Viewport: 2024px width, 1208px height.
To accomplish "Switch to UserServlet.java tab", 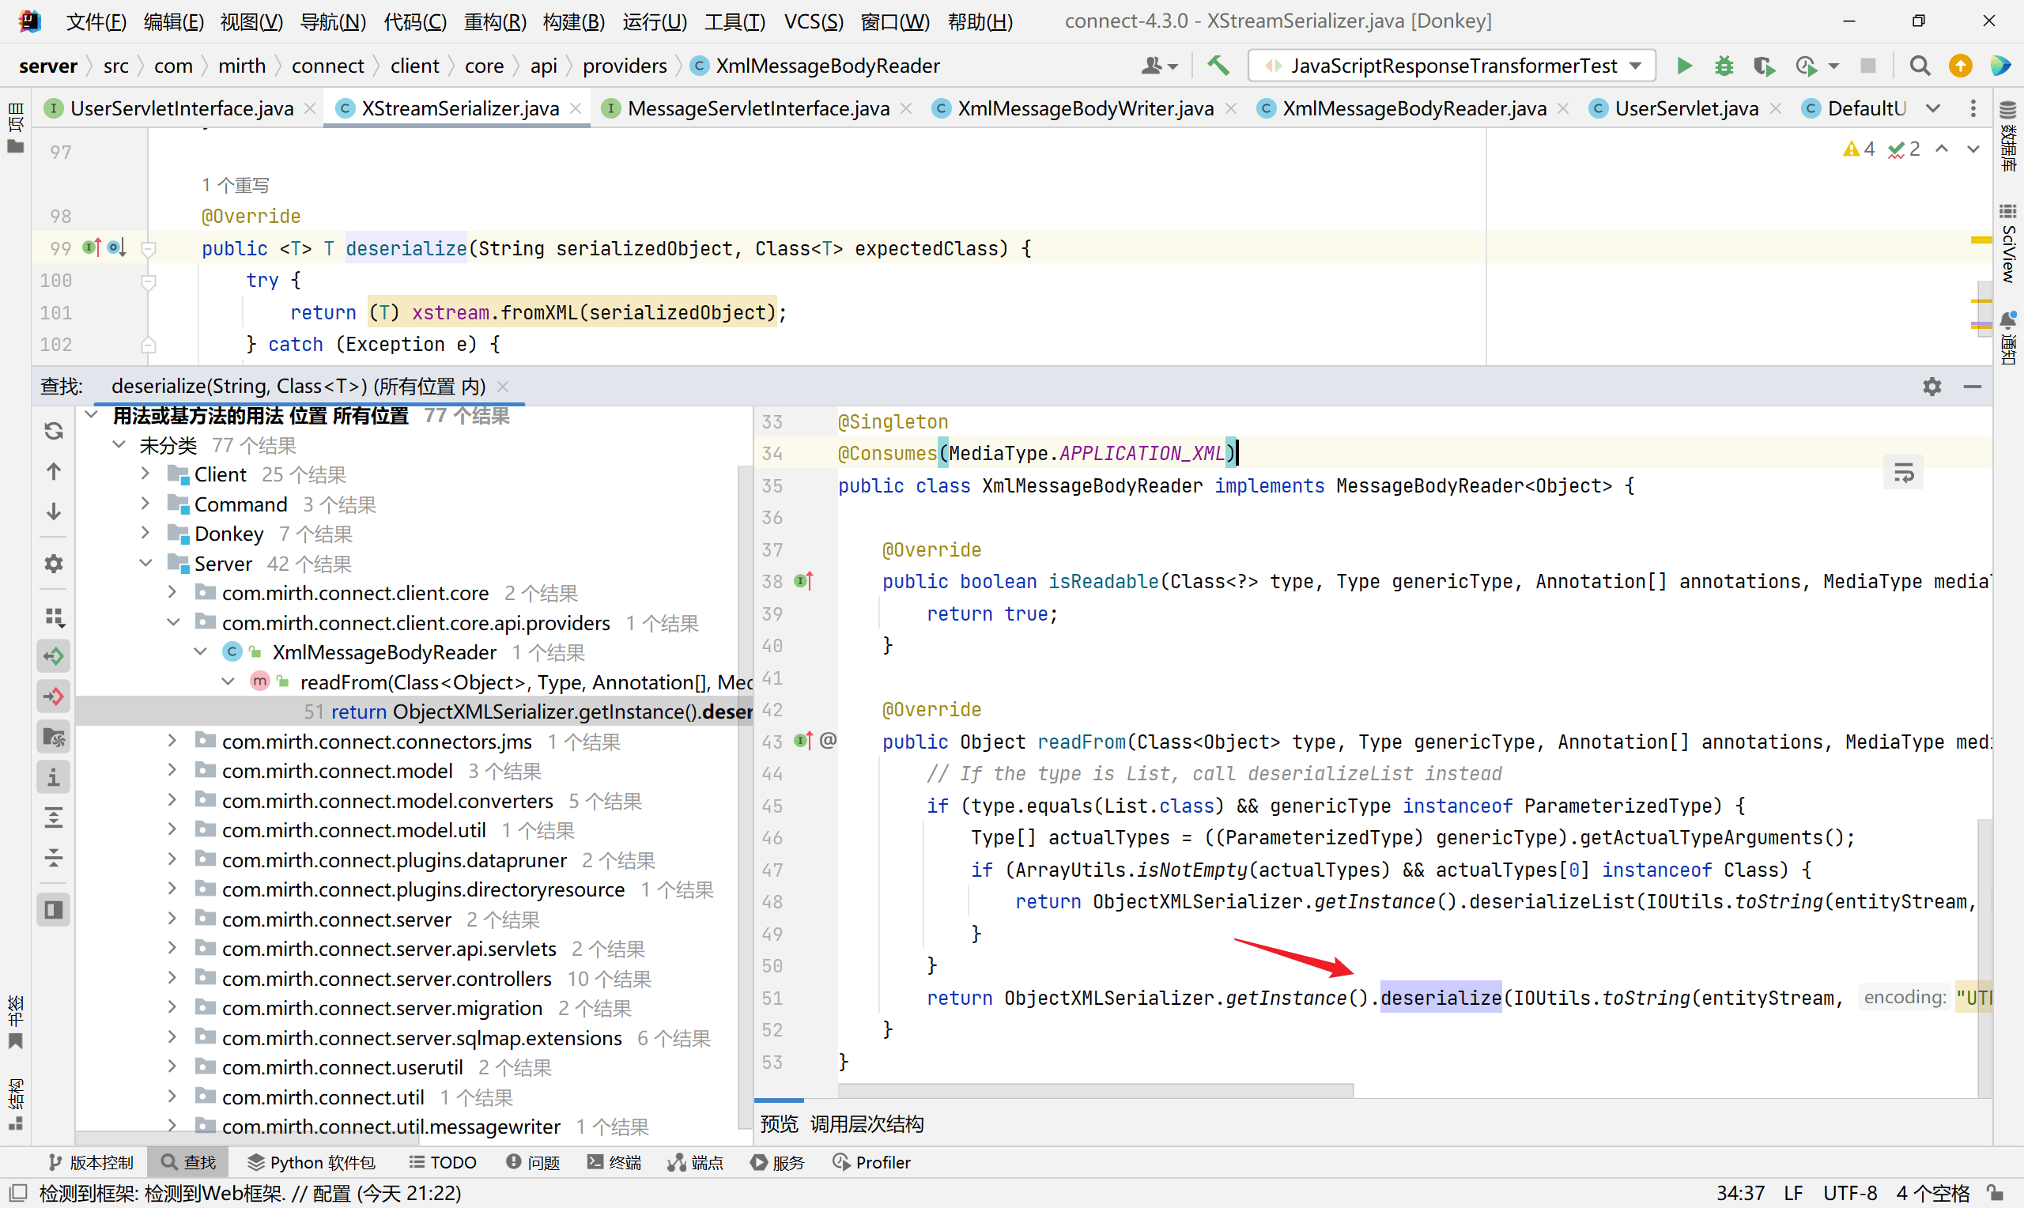I will coord(1686,108).
